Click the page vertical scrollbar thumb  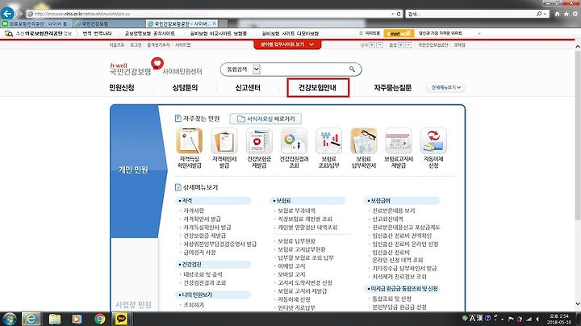(x=578, y=136)
